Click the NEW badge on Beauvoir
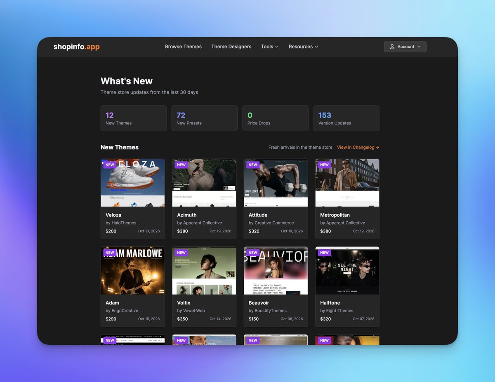The height and width of the screenshot is (382, 495). coord(253,253)
